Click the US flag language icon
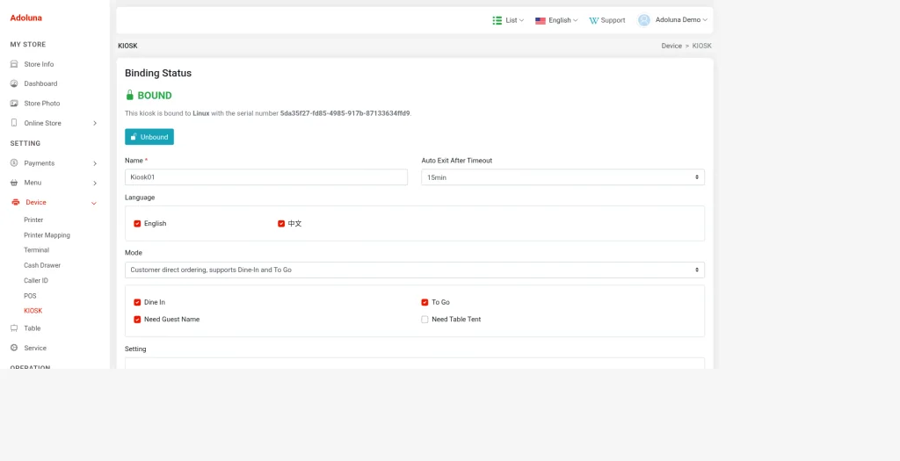 coord(541,20)
